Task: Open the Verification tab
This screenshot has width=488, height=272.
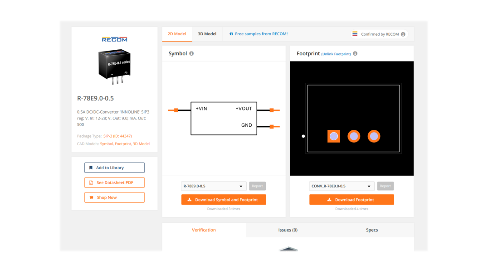Action: click(x=204, y=230)
